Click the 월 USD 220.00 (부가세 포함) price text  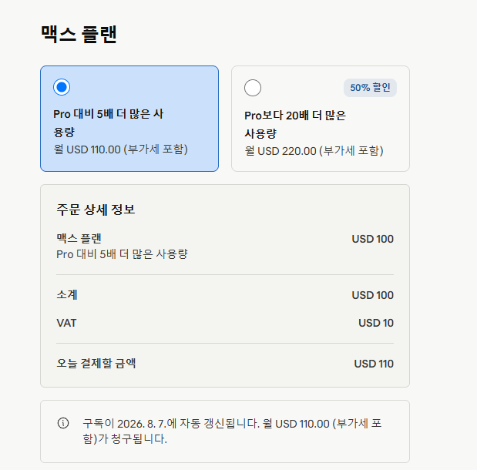(x=314, y=151)
